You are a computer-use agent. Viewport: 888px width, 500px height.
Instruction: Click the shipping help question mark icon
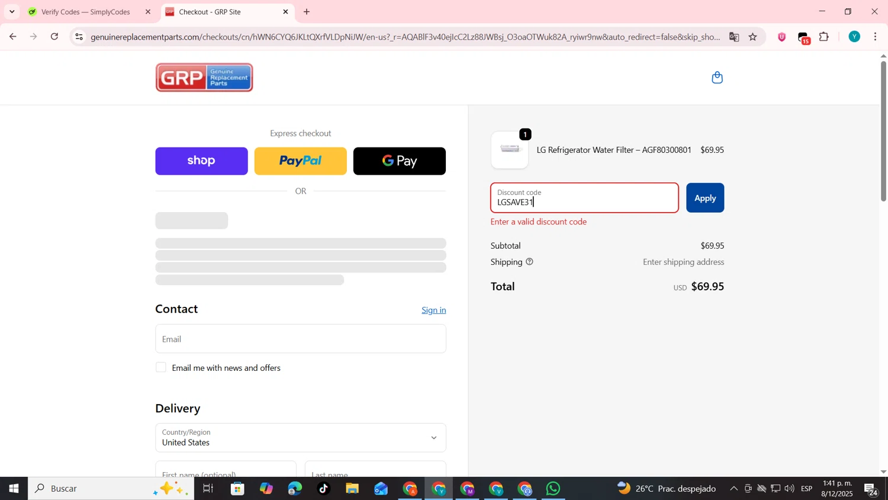tap(529, 262)
